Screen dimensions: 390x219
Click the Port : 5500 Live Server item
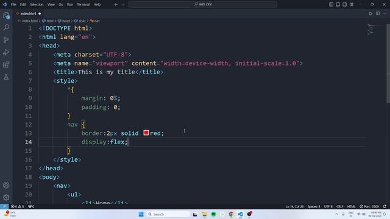coord(369,206)
